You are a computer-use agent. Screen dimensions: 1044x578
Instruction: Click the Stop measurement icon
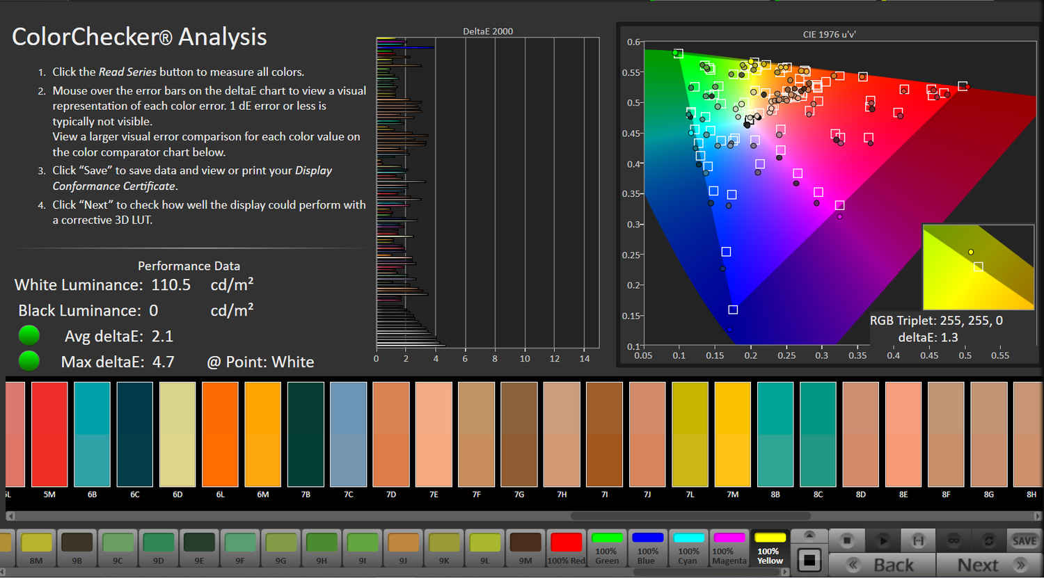pyautogui.click(x=847, y=540)
